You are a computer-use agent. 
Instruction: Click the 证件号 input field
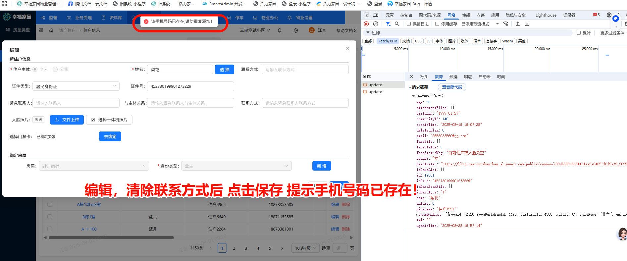(190, 86)
